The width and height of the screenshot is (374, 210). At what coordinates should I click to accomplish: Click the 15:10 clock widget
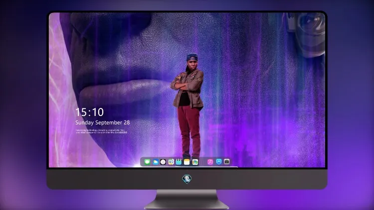tap(89, 112)
